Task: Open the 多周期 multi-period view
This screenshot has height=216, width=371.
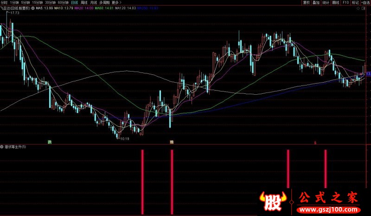Action: pos(104,3)
